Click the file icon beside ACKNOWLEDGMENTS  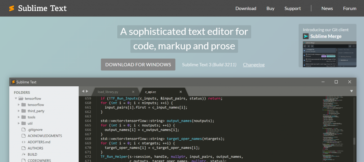point(23,136)
